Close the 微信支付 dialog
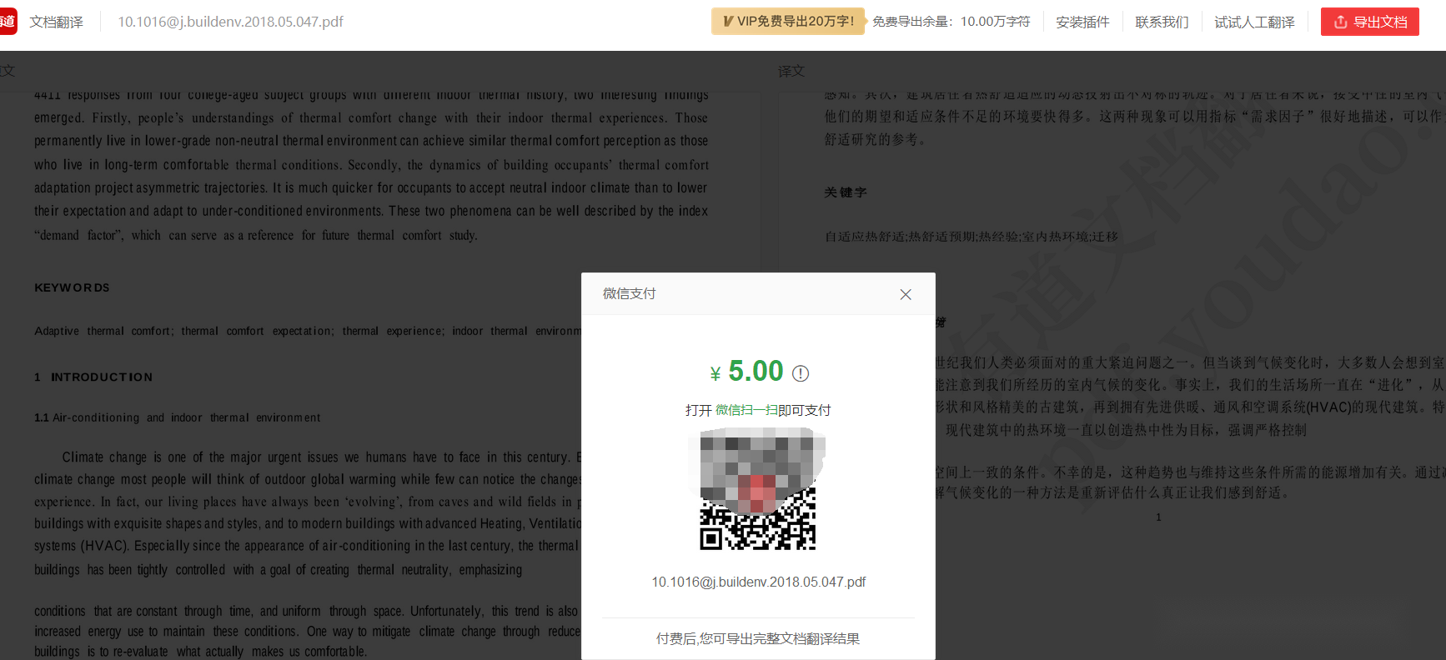The height and width of the screenshot is (660, 1446). tap(906, 294)
